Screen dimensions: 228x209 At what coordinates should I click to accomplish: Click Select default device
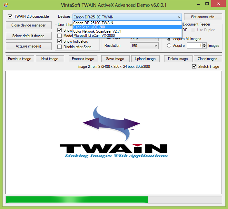[x=28, y=36]
